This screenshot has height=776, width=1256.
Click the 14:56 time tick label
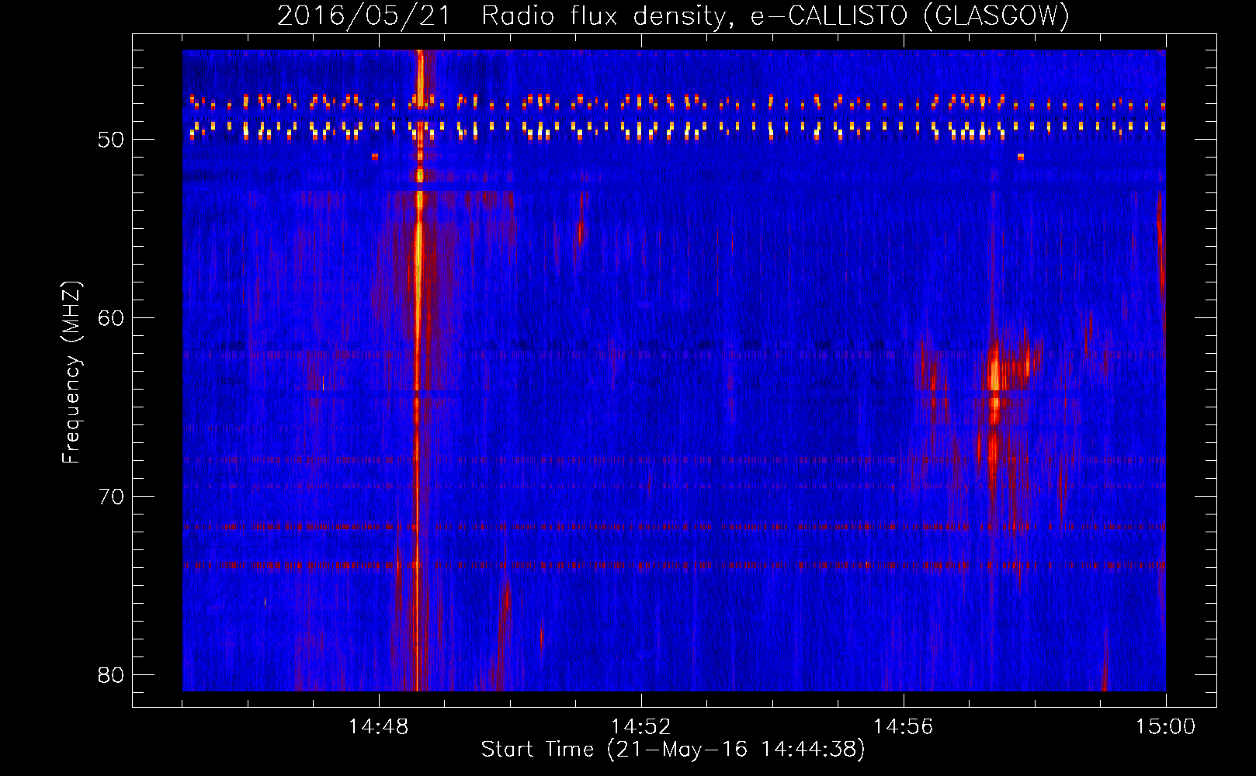coord(903,727)
